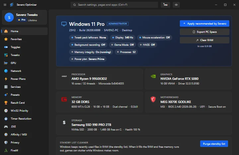Click the Lifetime label in profile
The image size is (239, 155).
point(33,20)
